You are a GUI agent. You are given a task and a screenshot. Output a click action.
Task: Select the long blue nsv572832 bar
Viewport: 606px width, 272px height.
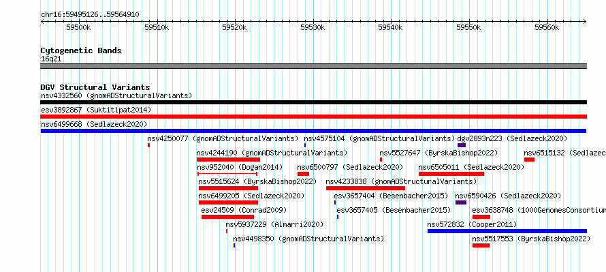click(507, 231)
